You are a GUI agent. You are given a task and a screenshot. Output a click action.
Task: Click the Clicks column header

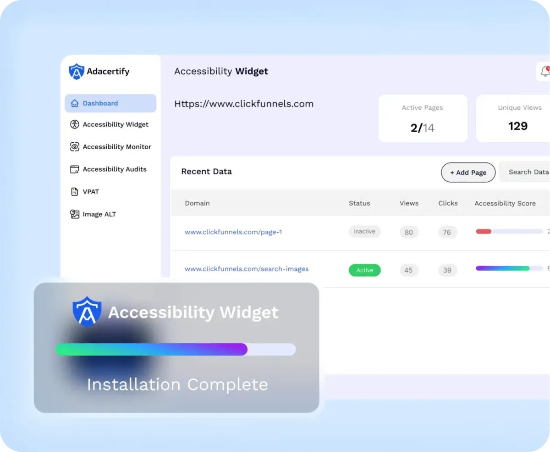448,203
